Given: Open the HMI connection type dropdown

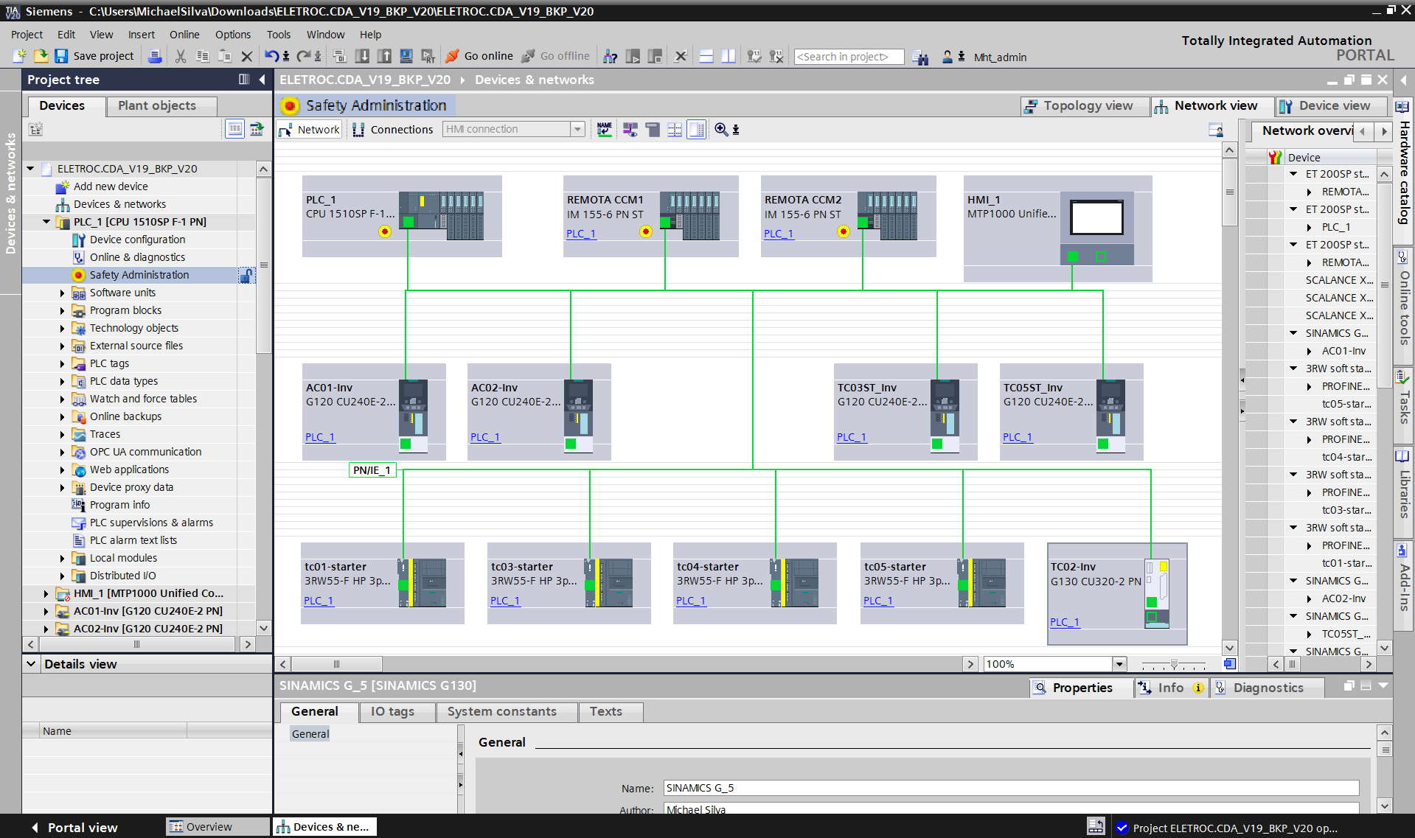Looking at the screenshot, I should (577, 129).
